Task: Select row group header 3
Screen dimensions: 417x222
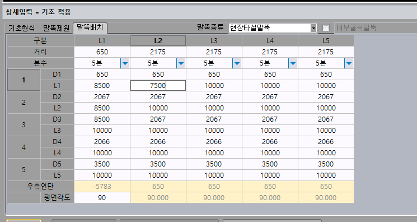Action: pos(24,124)
